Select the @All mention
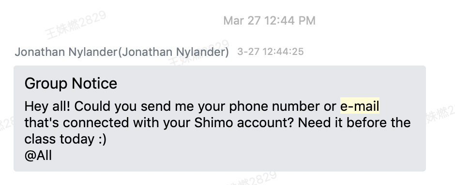This screenshot has height=185, width=455. (x=38, y=156)
